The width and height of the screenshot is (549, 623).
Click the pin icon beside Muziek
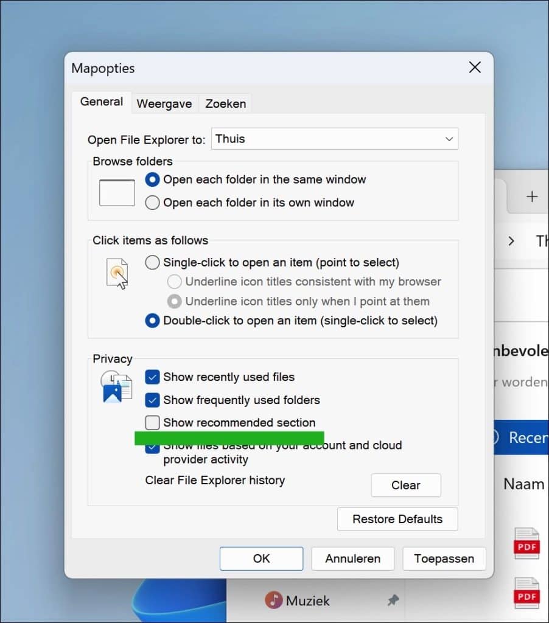click(393, 600)
